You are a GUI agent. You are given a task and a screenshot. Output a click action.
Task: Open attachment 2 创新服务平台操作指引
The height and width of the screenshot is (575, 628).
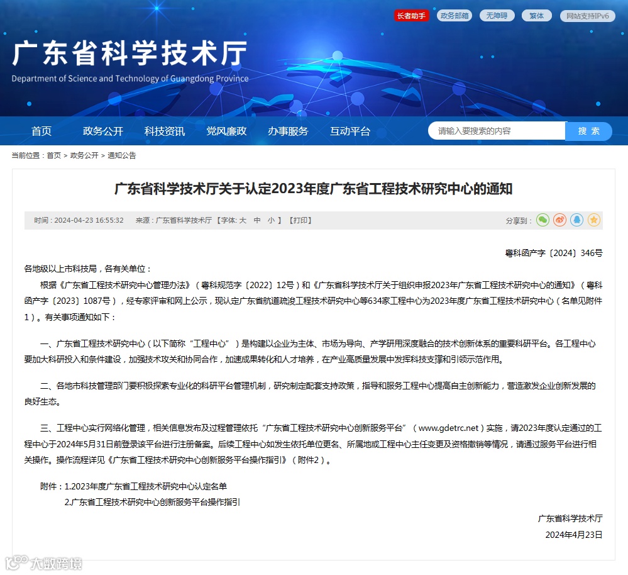tap(152, 502)
